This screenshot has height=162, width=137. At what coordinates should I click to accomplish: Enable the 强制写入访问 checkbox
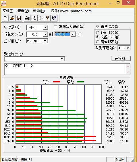click(55, 27)
